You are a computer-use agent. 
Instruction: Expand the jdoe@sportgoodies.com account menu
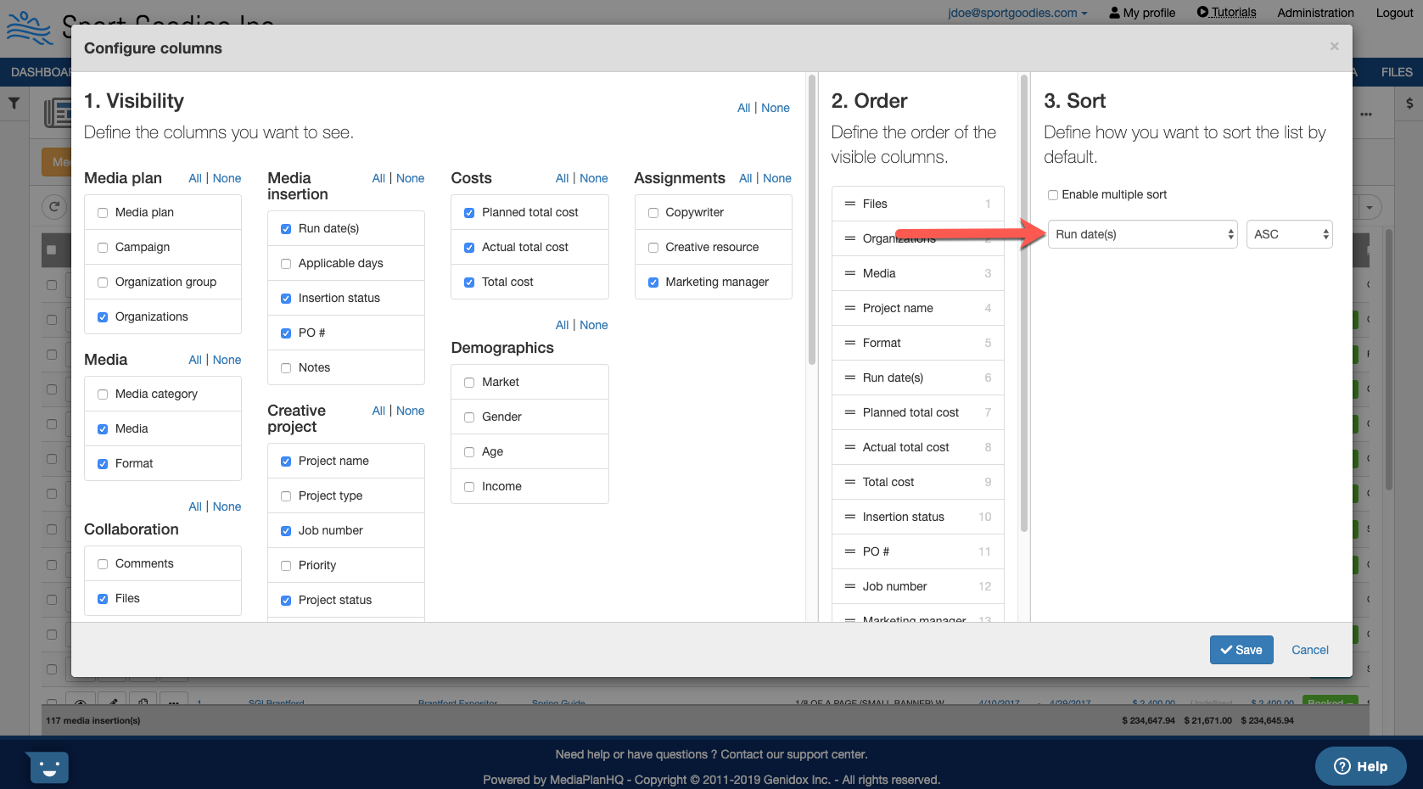[x=1017, y=13]
